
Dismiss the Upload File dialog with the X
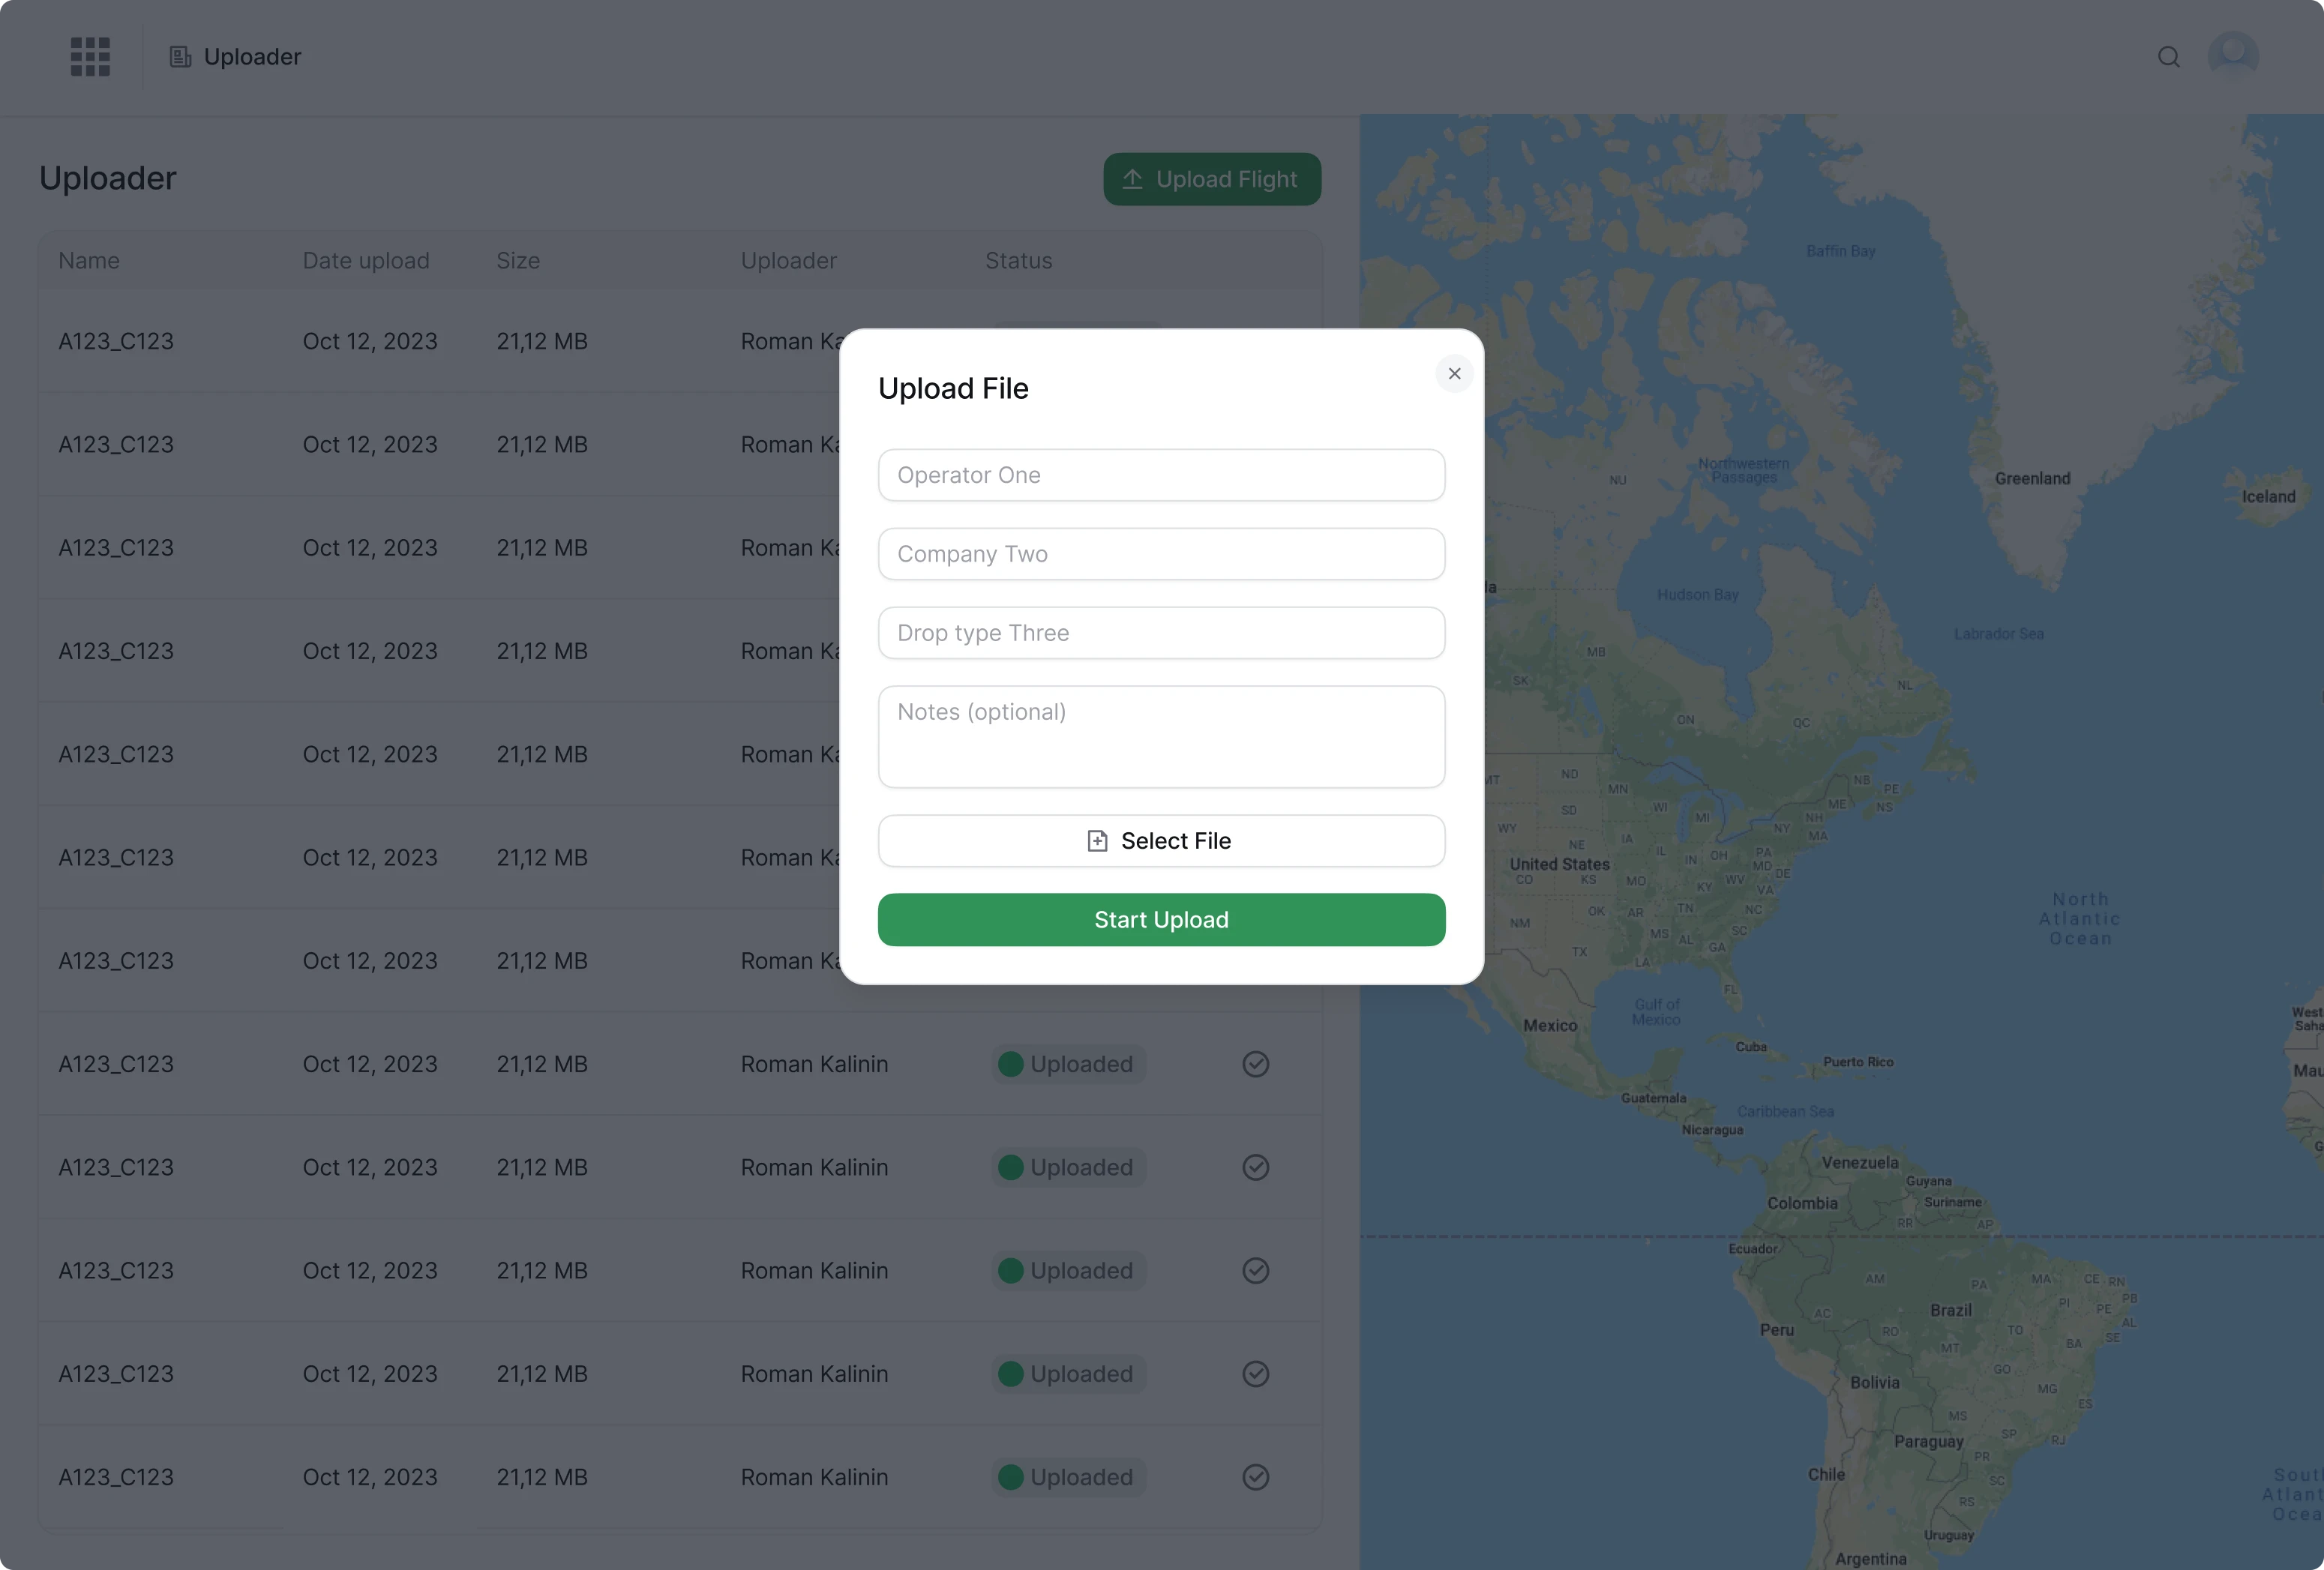pos(1455,374)
